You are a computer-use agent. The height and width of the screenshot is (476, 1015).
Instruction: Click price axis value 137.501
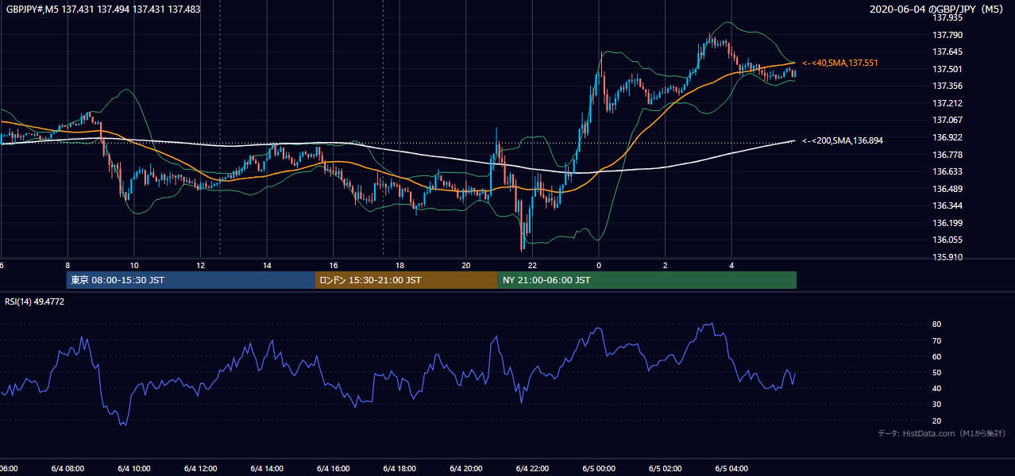947,69
